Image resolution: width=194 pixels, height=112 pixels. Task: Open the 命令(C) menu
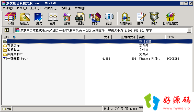(x=21, y=8)
